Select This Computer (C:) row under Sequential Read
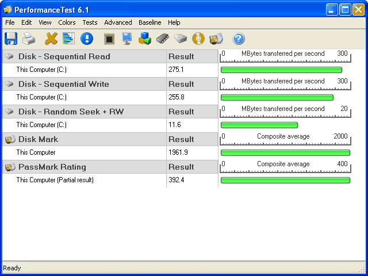 tap(85, 70)
